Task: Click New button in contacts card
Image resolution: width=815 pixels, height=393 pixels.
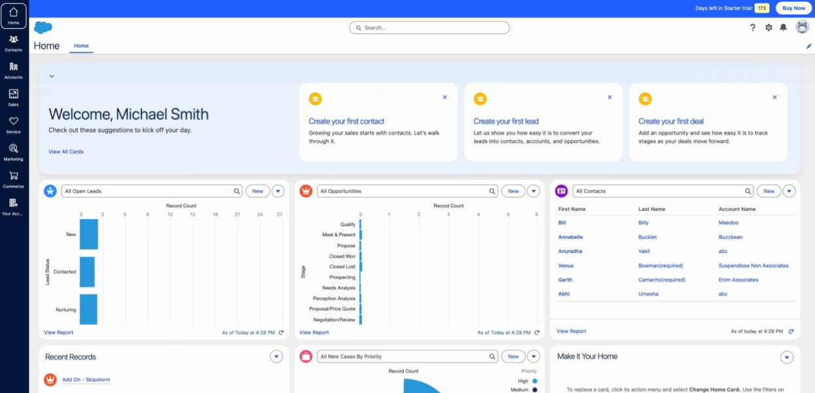Action: [x=769, y=191]
